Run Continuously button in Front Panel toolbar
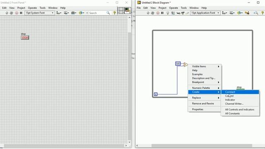265x149 pixels. 11,13
